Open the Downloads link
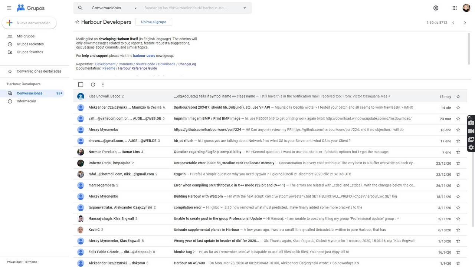 click(167, 64)
